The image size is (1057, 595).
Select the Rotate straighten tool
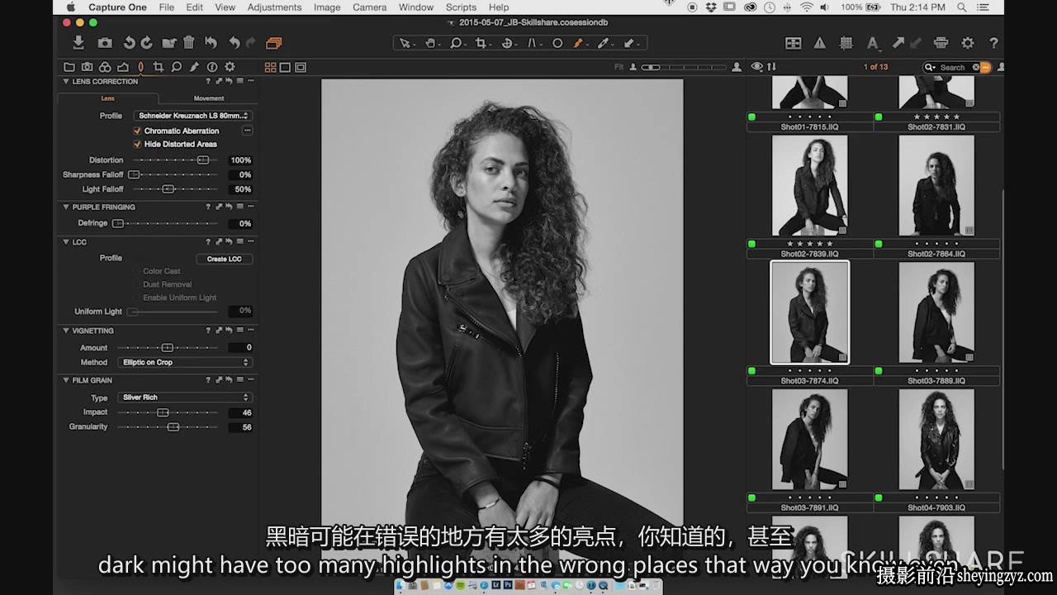point(507,43)
